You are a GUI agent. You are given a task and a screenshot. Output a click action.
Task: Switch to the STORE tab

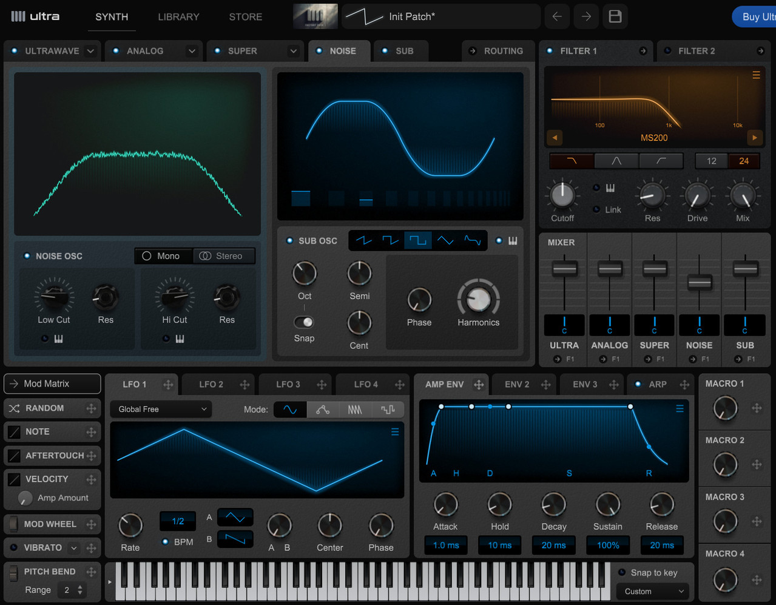pos(246,17)
